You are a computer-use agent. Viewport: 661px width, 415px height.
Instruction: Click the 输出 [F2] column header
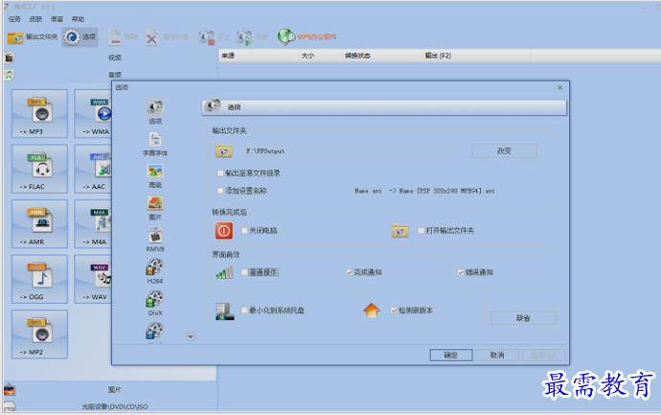pos(475,56)
